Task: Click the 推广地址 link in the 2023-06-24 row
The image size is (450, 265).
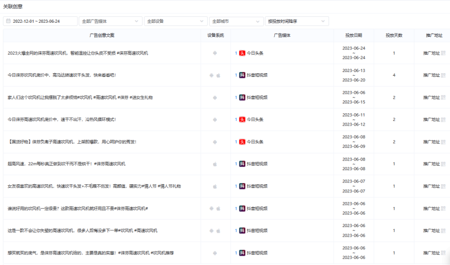Action: [432, 53]
